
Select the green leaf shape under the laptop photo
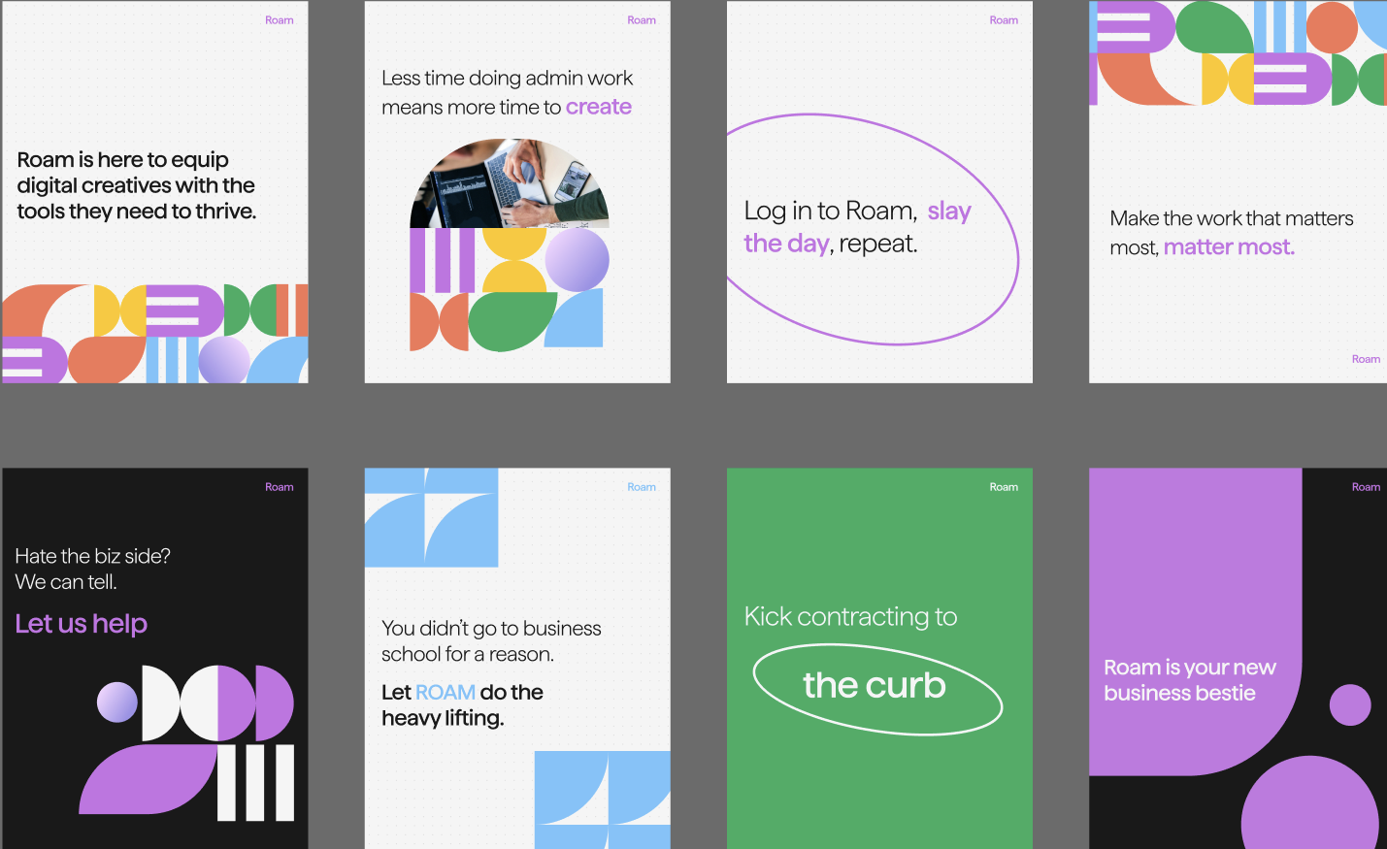pyautogui.click(x=512, y=321)
